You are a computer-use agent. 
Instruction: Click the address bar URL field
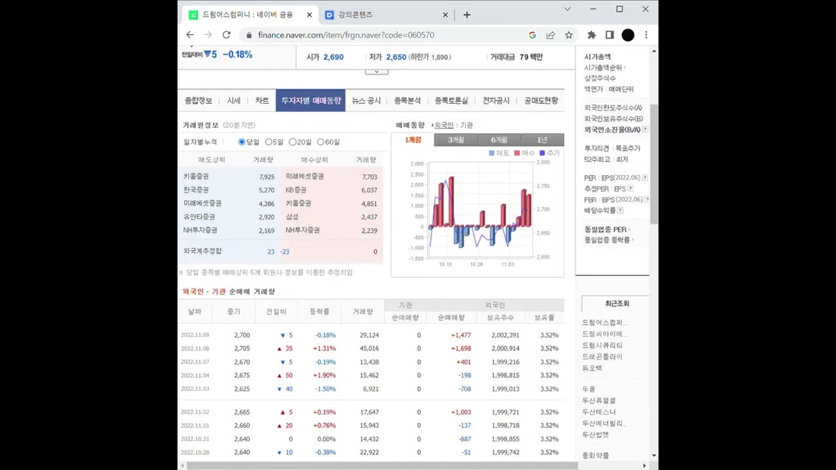tap(385, 35)
